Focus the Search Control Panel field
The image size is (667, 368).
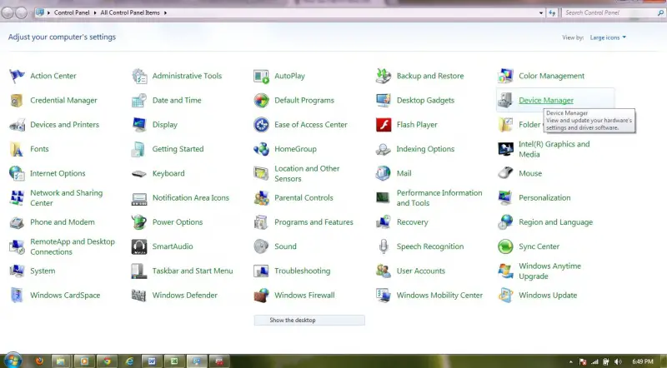click(x=613, y=12)
